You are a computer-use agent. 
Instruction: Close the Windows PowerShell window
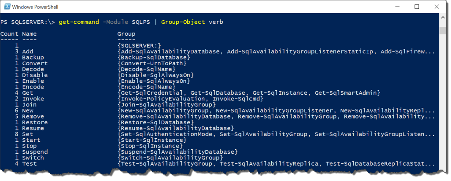[436, 7]
